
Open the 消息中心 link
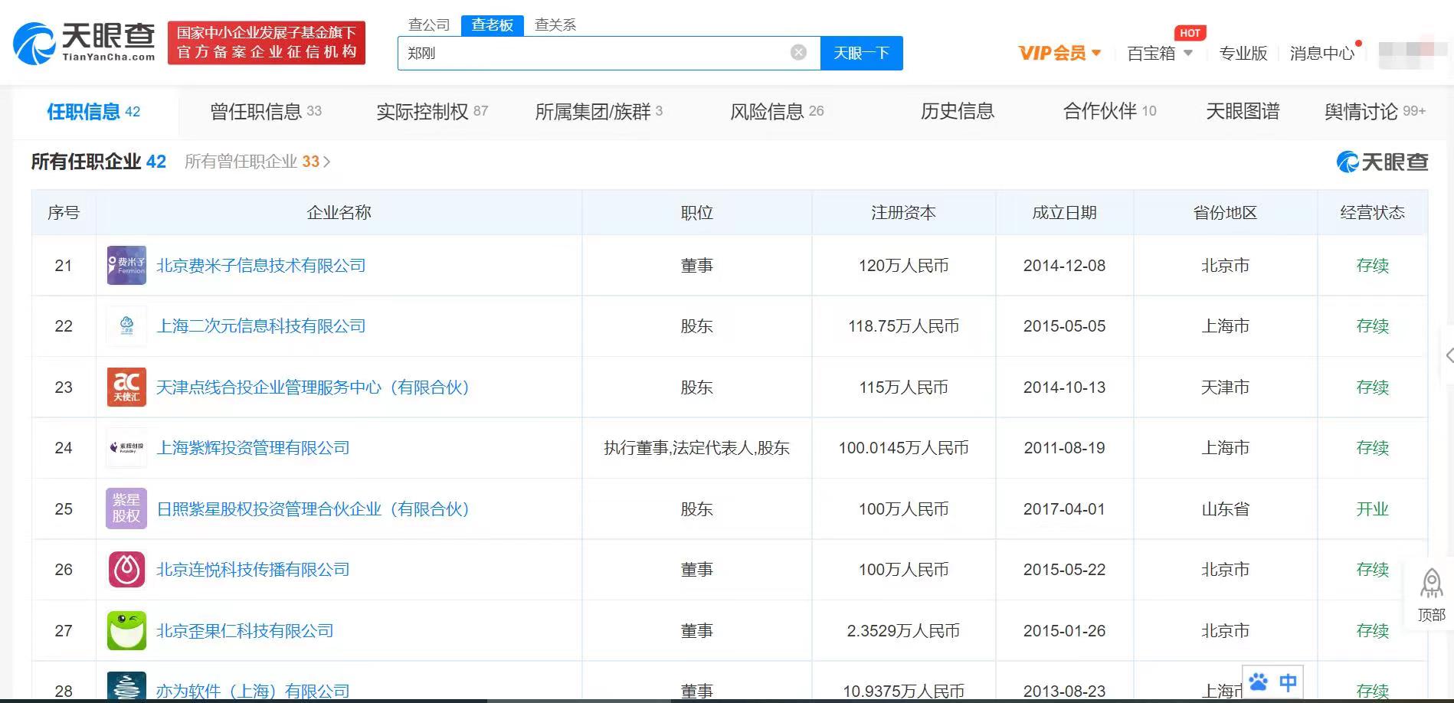(1322, 53)
